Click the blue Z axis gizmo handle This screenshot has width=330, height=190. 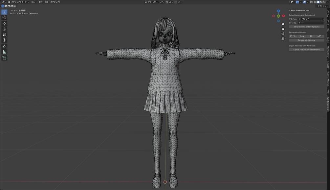(278, 11)
